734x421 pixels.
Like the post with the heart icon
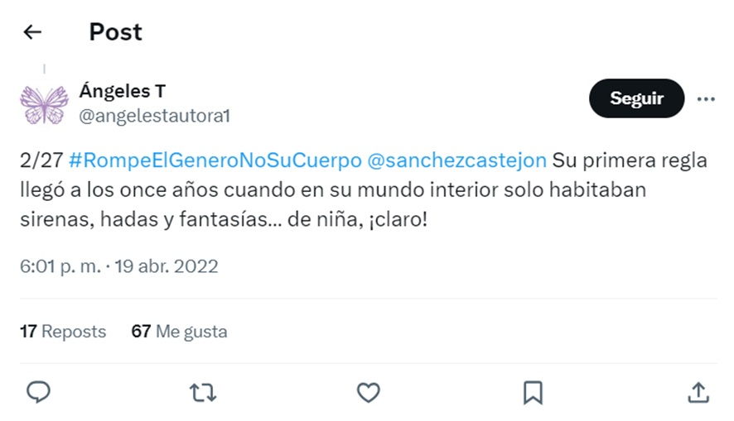click(x=369, y=393)
